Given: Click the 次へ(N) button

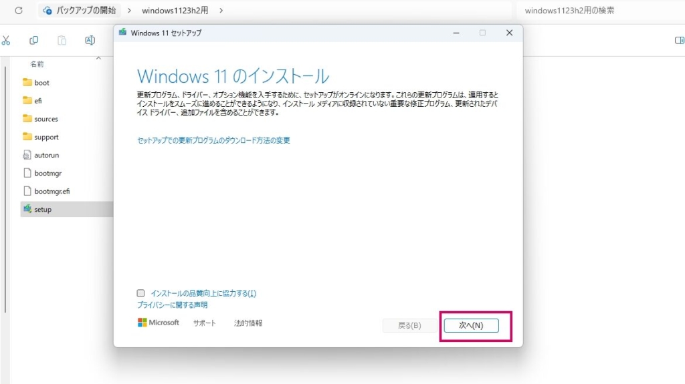Looking at the screenshot, I should coord(472,325).
